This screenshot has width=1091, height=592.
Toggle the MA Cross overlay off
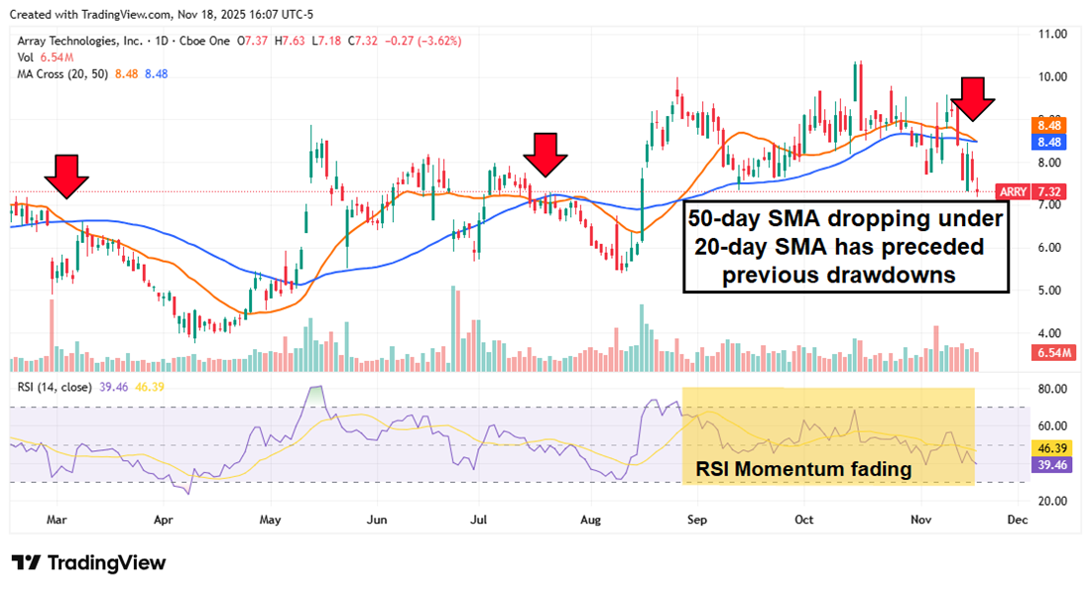tap(62, 73)
